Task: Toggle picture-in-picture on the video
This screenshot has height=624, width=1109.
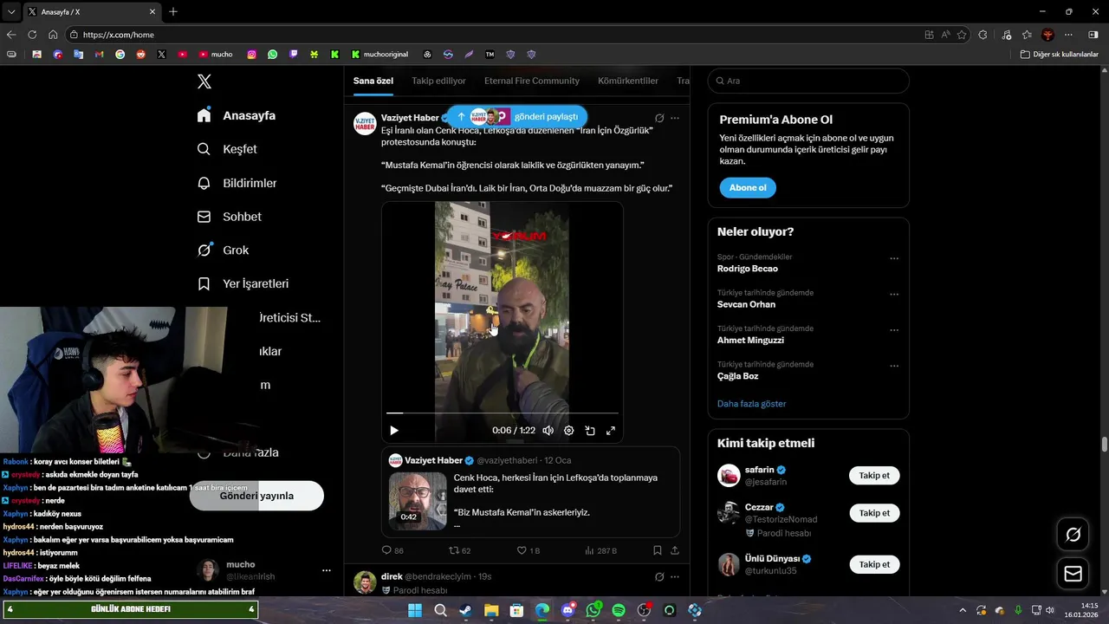Action: pyautogui.click(x=590, y=431)
